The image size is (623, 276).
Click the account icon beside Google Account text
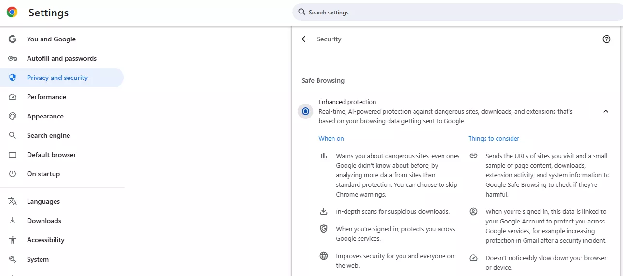pos(473,211)
